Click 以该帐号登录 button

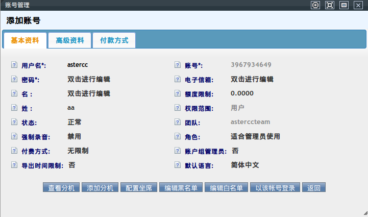click(x=276, y=187)
